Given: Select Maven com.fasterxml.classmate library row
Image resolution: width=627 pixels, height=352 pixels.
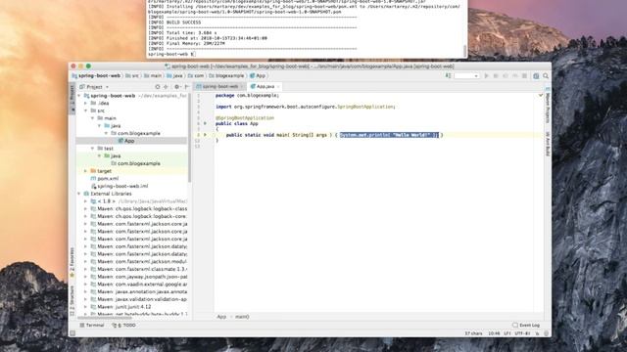Looking at the screenshot, I should pyautogui.click(x=139, y=270).
